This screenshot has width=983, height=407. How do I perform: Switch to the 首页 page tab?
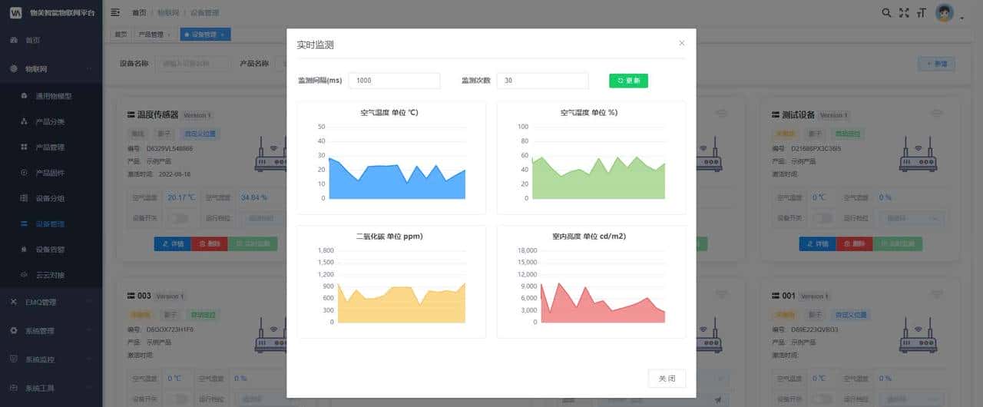(x=121, y=35)
